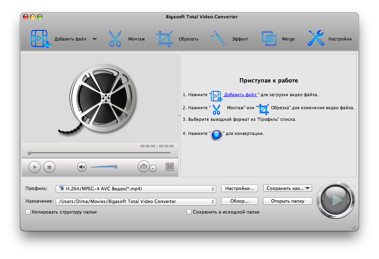Image resolution: width=379 pixels, height=259 pixels.
Task: Click the Настройки toolbar label
Action: click(x=340, y=39)
